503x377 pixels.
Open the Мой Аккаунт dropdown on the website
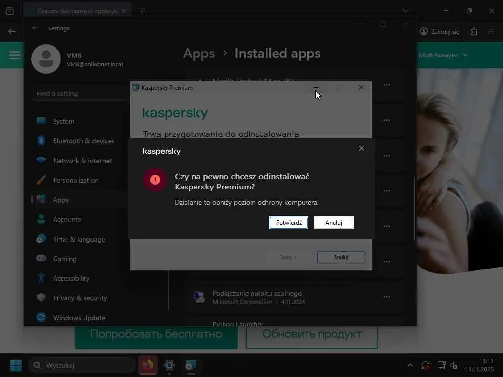[443, 55]
